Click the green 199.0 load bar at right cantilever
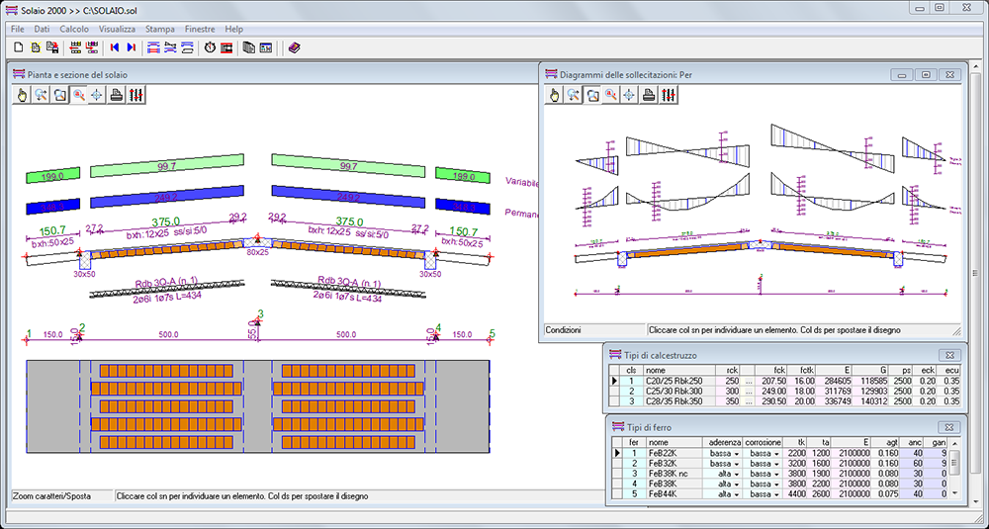This screenshot has width=989, height=529. 463,176
